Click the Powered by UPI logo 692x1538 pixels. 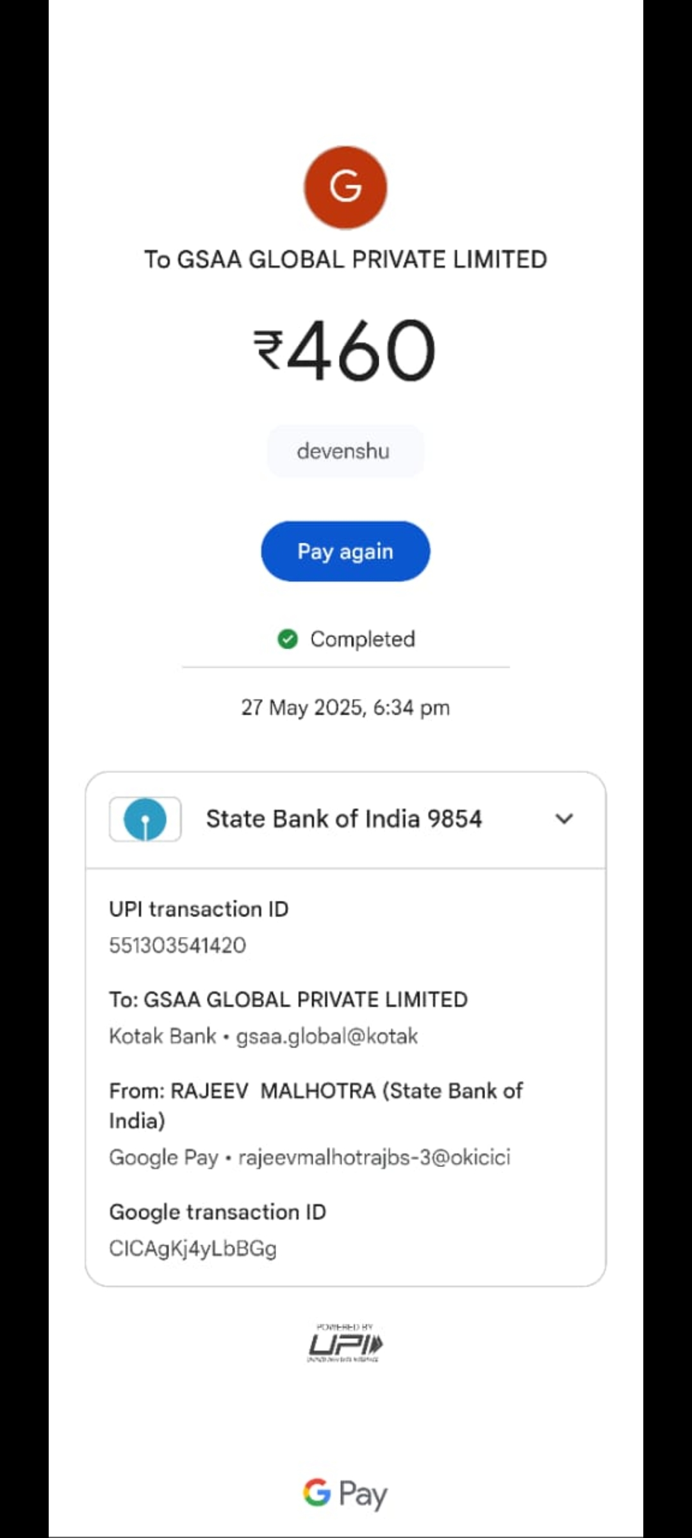pyautogui.click(x=345, y=1343)
